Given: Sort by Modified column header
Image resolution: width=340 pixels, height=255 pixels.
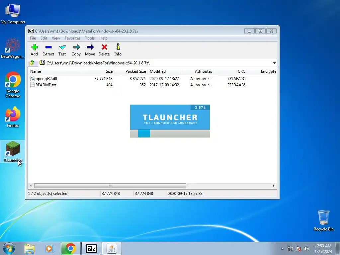Looking at the screenshot, I should coord(164,71).
